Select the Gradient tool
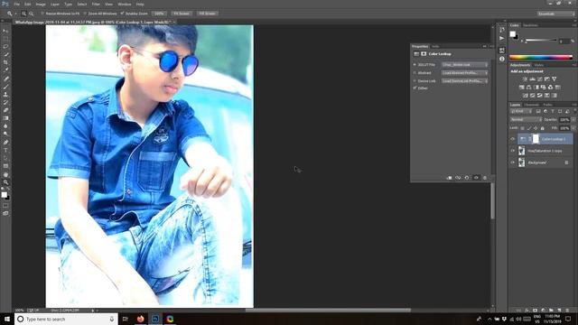This screenshot has width=578, height=325. (5, 118)
